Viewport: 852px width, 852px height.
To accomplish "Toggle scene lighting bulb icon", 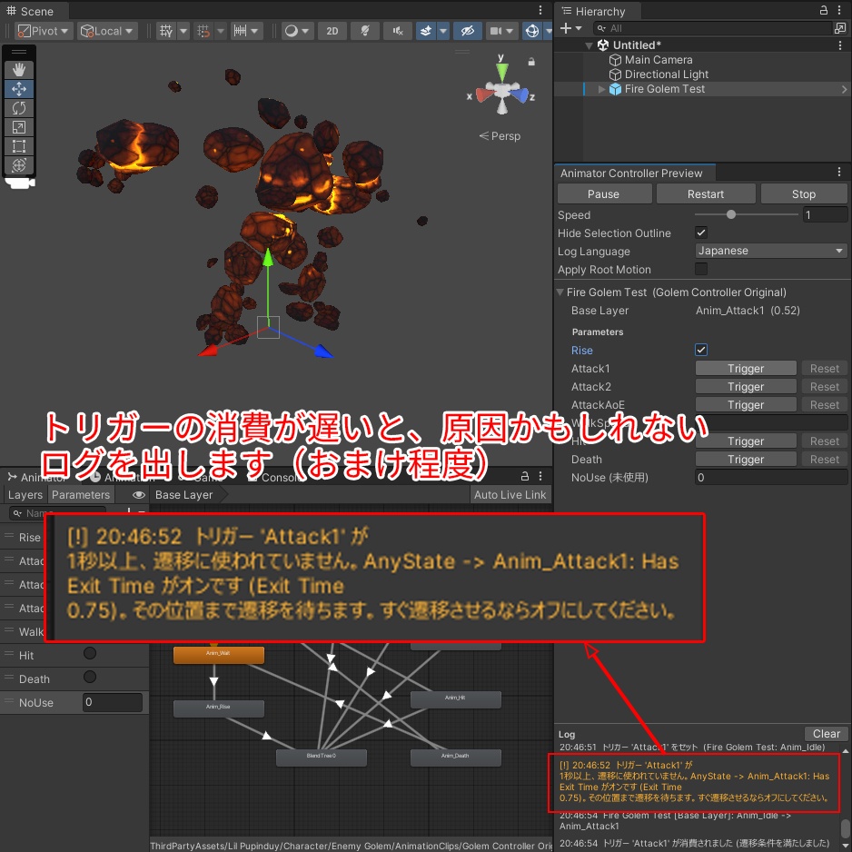I will coord(365,31).
